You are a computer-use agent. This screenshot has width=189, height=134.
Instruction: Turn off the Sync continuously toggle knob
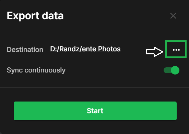coord(175,70)
